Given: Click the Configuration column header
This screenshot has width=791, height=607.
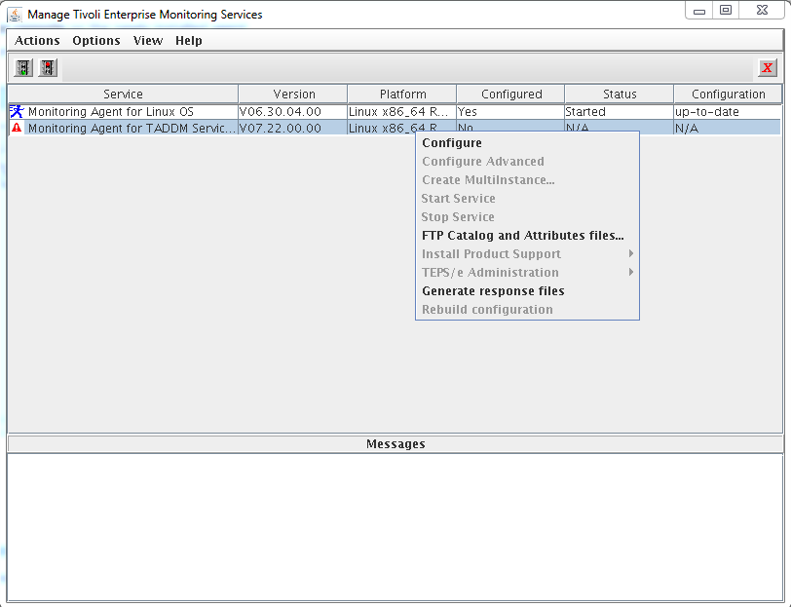Looking at the screenshot, I should [x=728, y=95].
